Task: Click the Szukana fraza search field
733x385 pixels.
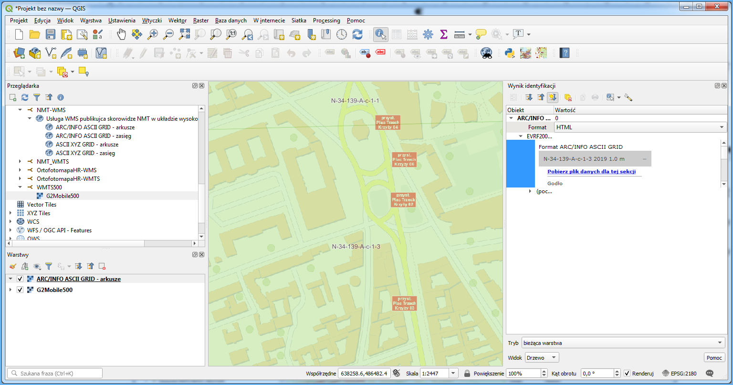Action: 55,373
